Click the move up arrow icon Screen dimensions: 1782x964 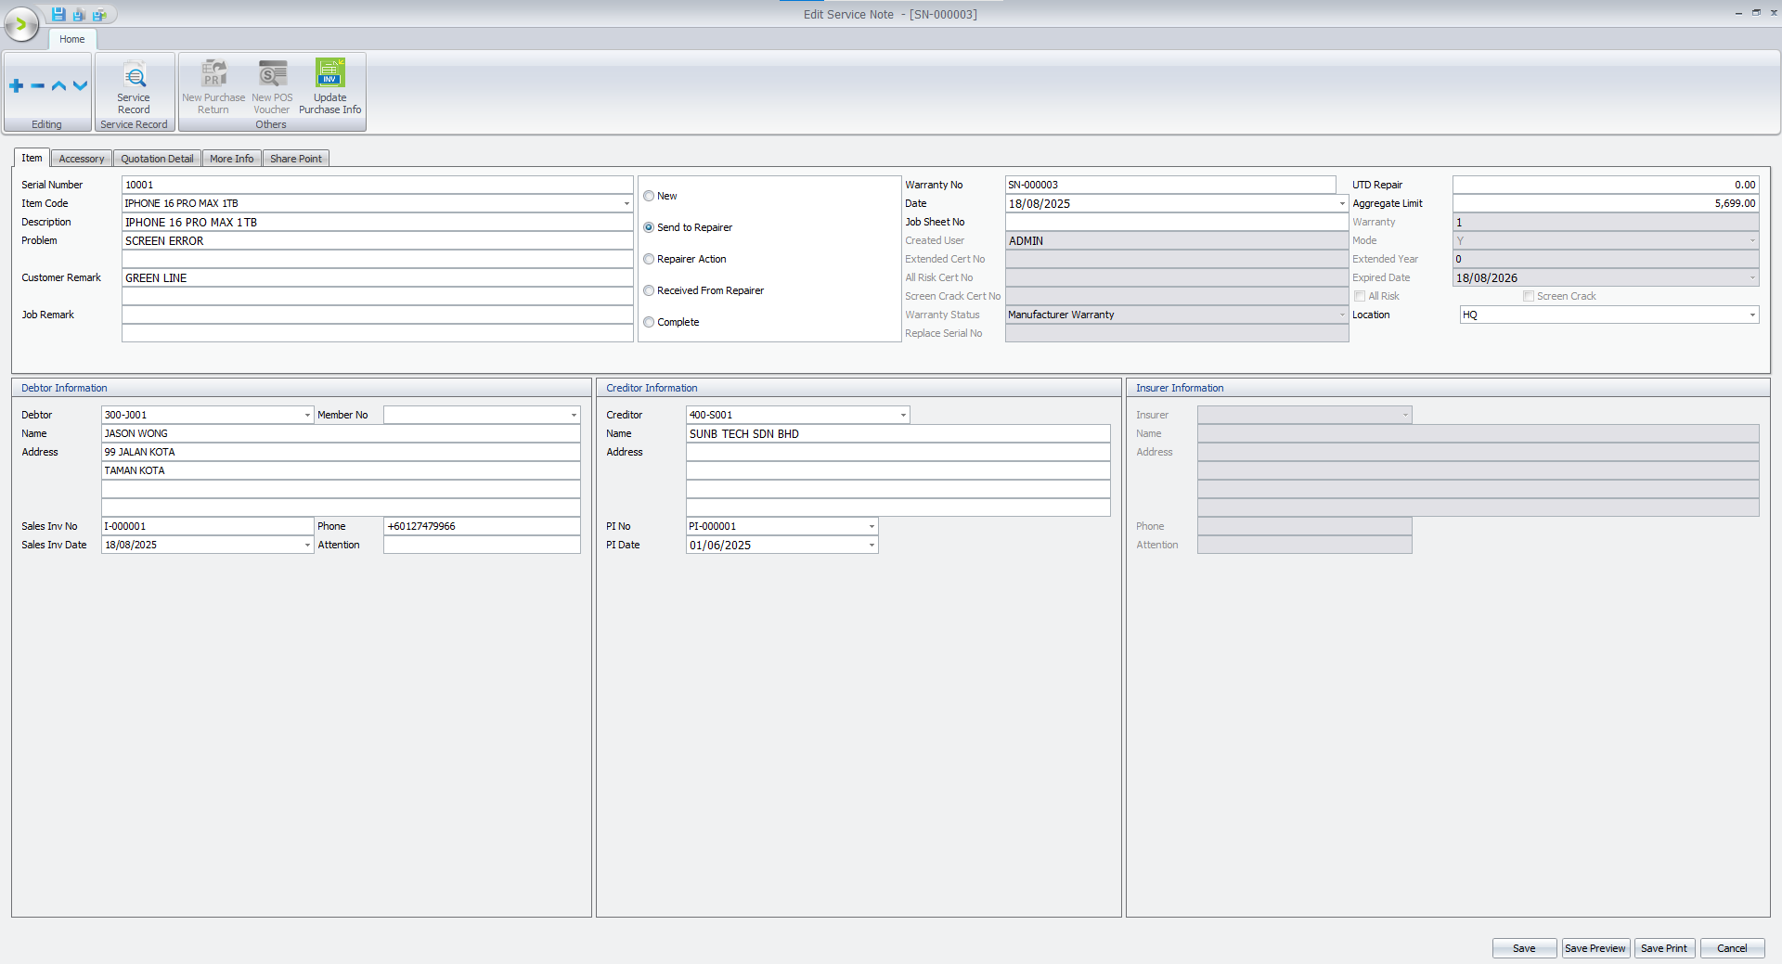(58, 86)
